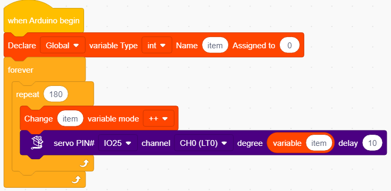The image size is (391, 191).
Task: Click the 'variable mode' label
Action: (x=113, y=119)
